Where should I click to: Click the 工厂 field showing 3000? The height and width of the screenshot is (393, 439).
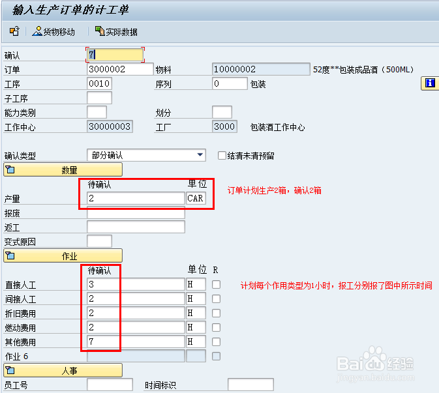(224, 126)
